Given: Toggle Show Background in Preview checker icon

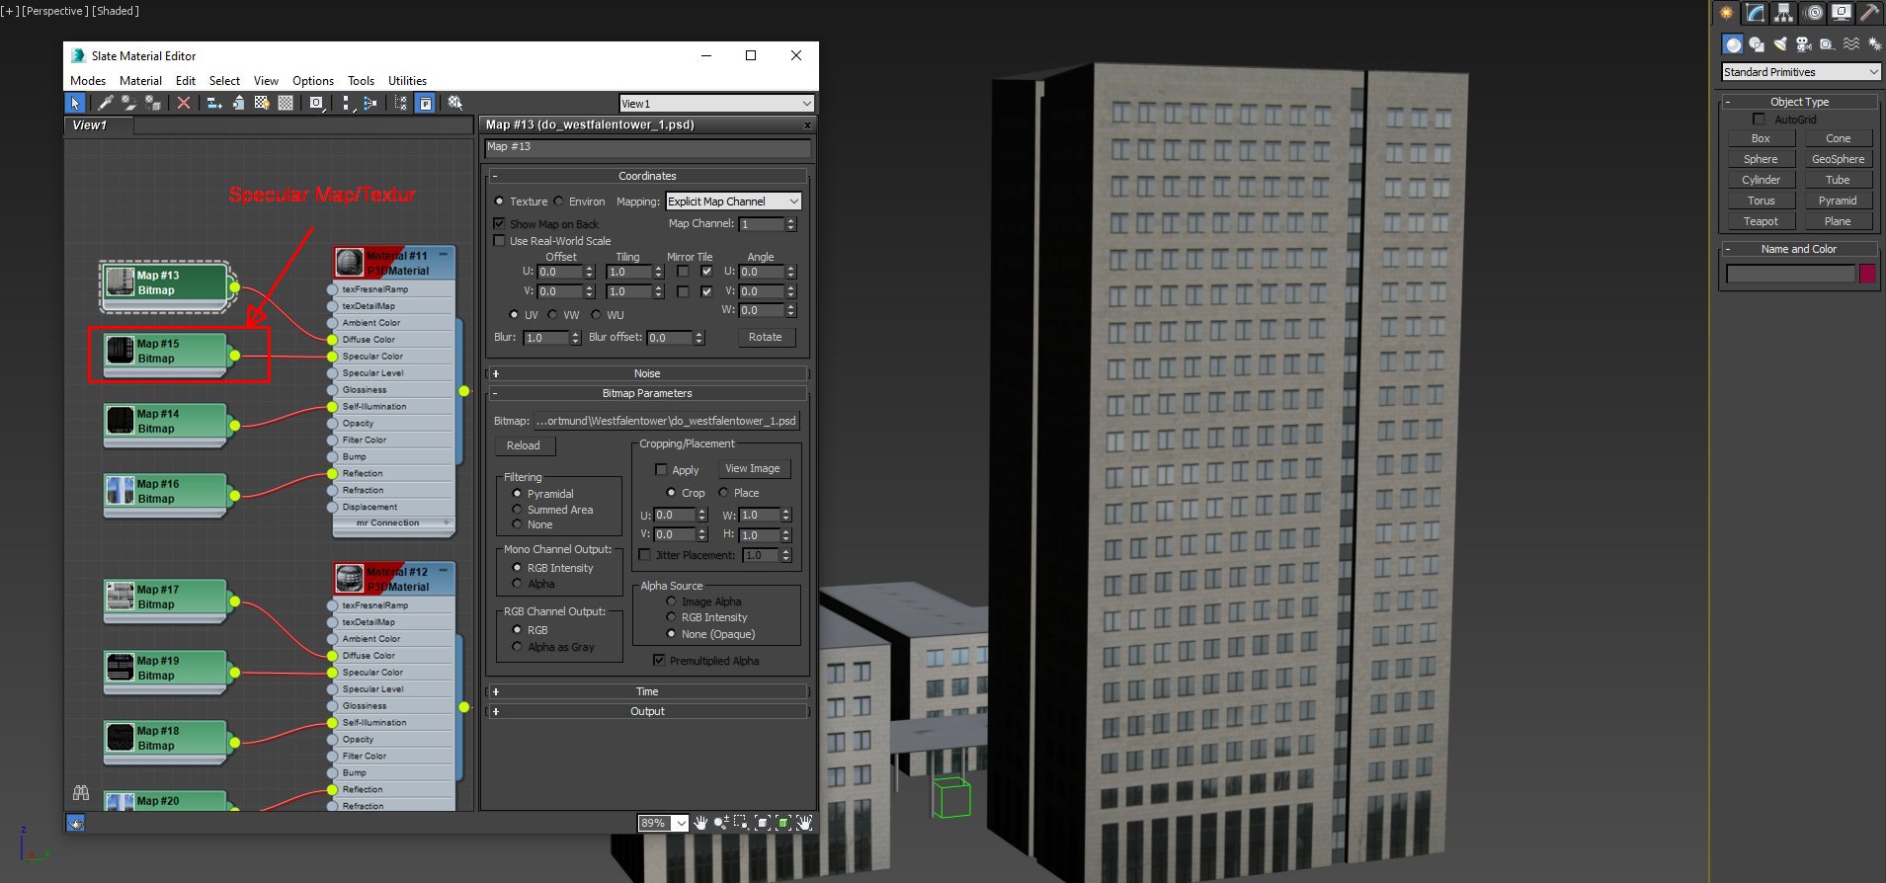Looking at the screenshot, I should click(x=286, y=103).
